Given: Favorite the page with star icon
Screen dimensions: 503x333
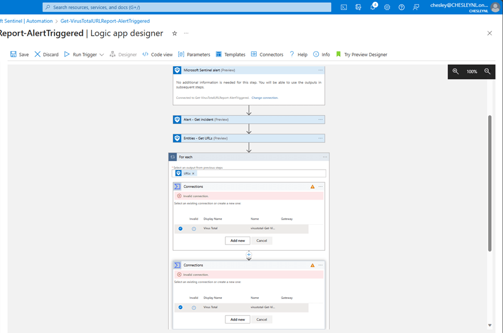Looking at the screenshot, I should coord(174,33).
